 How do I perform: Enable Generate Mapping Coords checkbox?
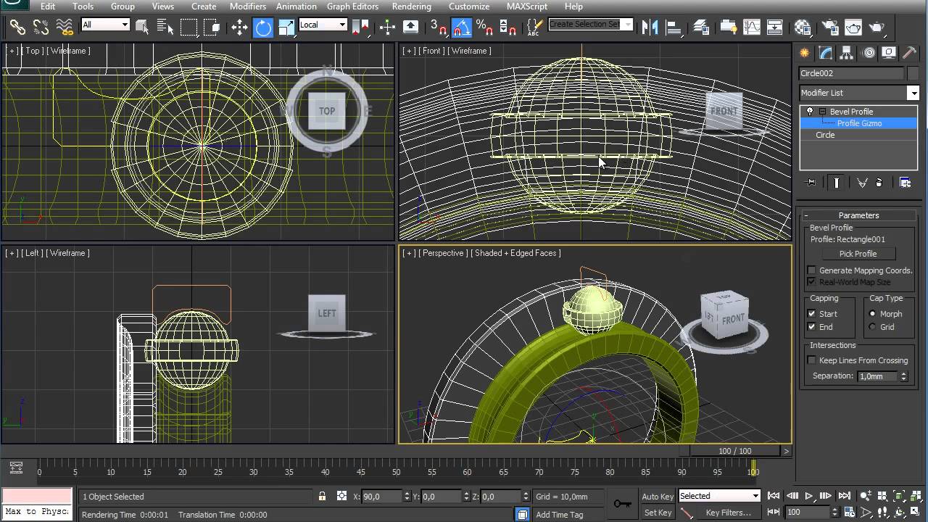pyautogui.click(x=811, y=270)
